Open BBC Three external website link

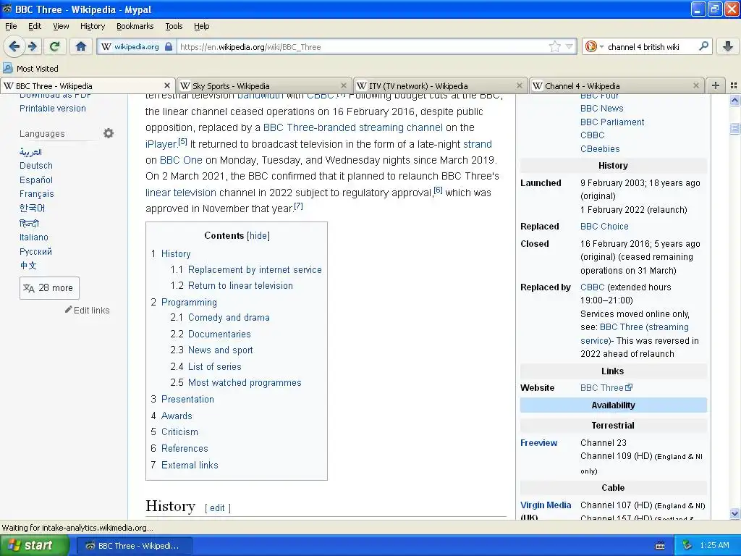click(x=606, y=388)
